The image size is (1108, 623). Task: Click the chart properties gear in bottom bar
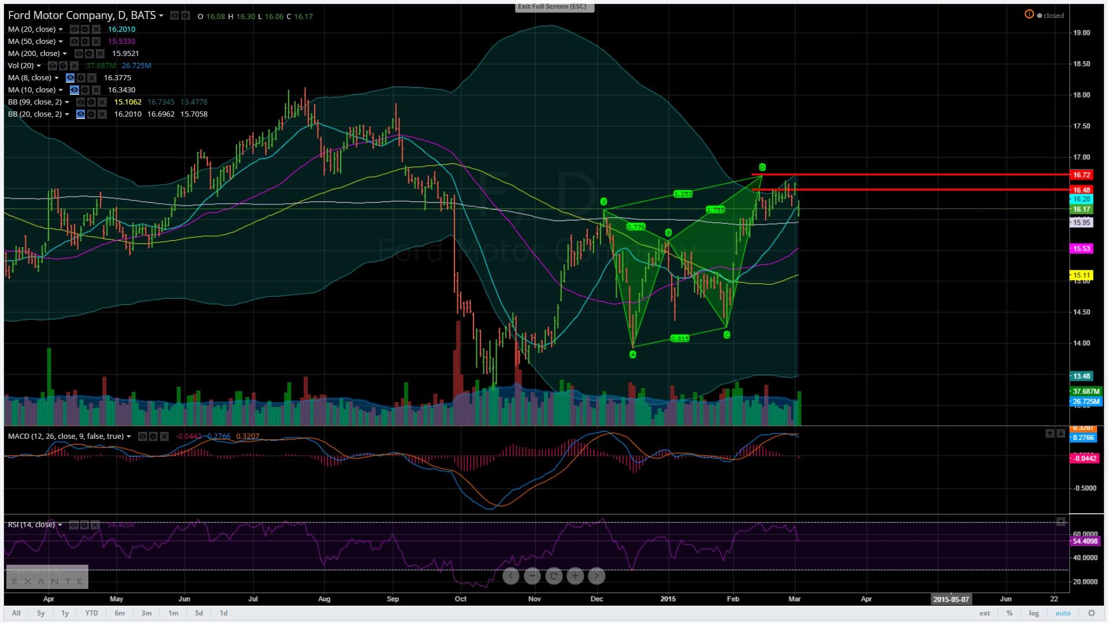[x=1091, y=613]
